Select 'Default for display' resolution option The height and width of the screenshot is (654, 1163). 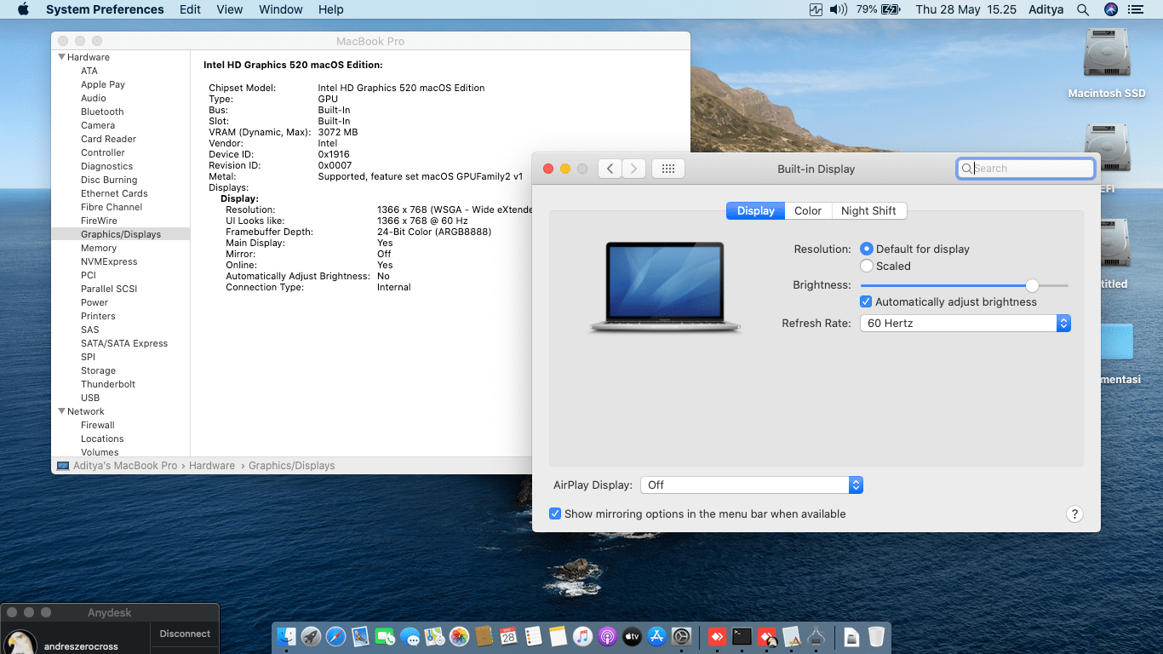coord(867,249)
